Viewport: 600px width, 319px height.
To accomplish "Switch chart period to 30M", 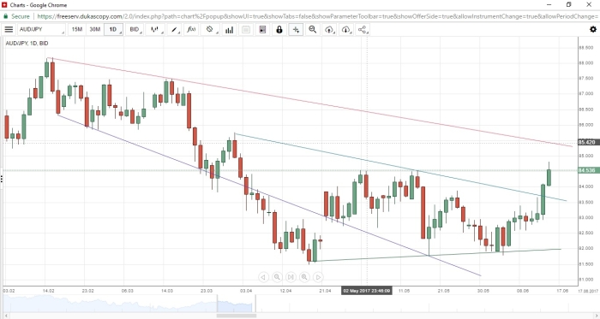I will (x=95, y=29).
